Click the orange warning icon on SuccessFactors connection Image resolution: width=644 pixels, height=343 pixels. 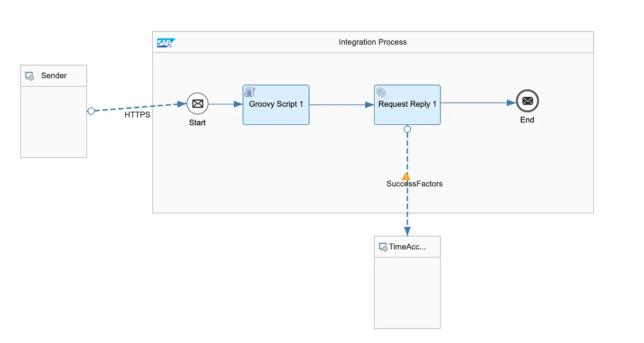point(406,176)
